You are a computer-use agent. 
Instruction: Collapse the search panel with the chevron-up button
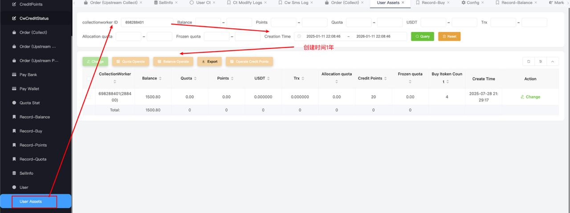point(553,62)
